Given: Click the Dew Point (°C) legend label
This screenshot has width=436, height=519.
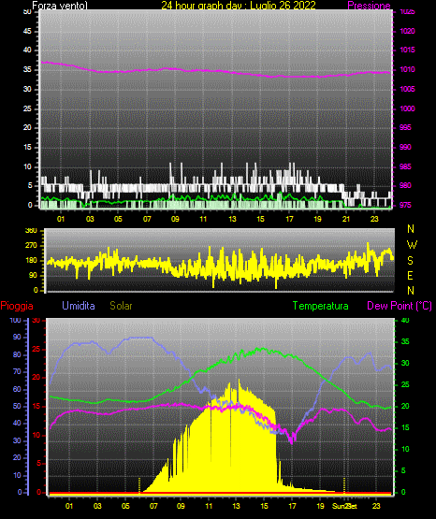Looking at the screenshot, I should click(x=400, y=306).
